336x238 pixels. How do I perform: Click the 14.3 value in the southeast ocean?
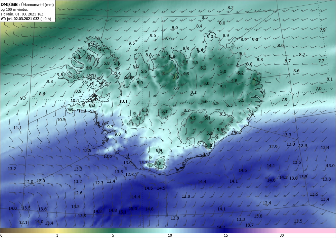[283, 178]
